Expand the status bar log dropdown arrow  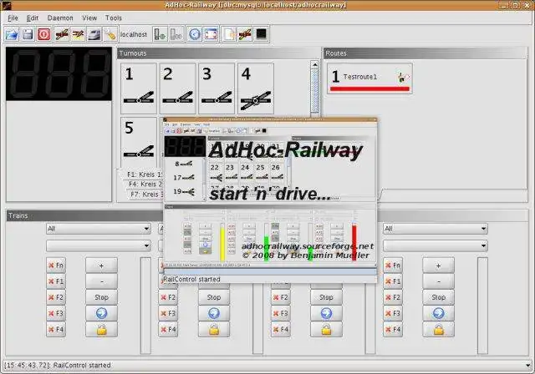[528, 365]
